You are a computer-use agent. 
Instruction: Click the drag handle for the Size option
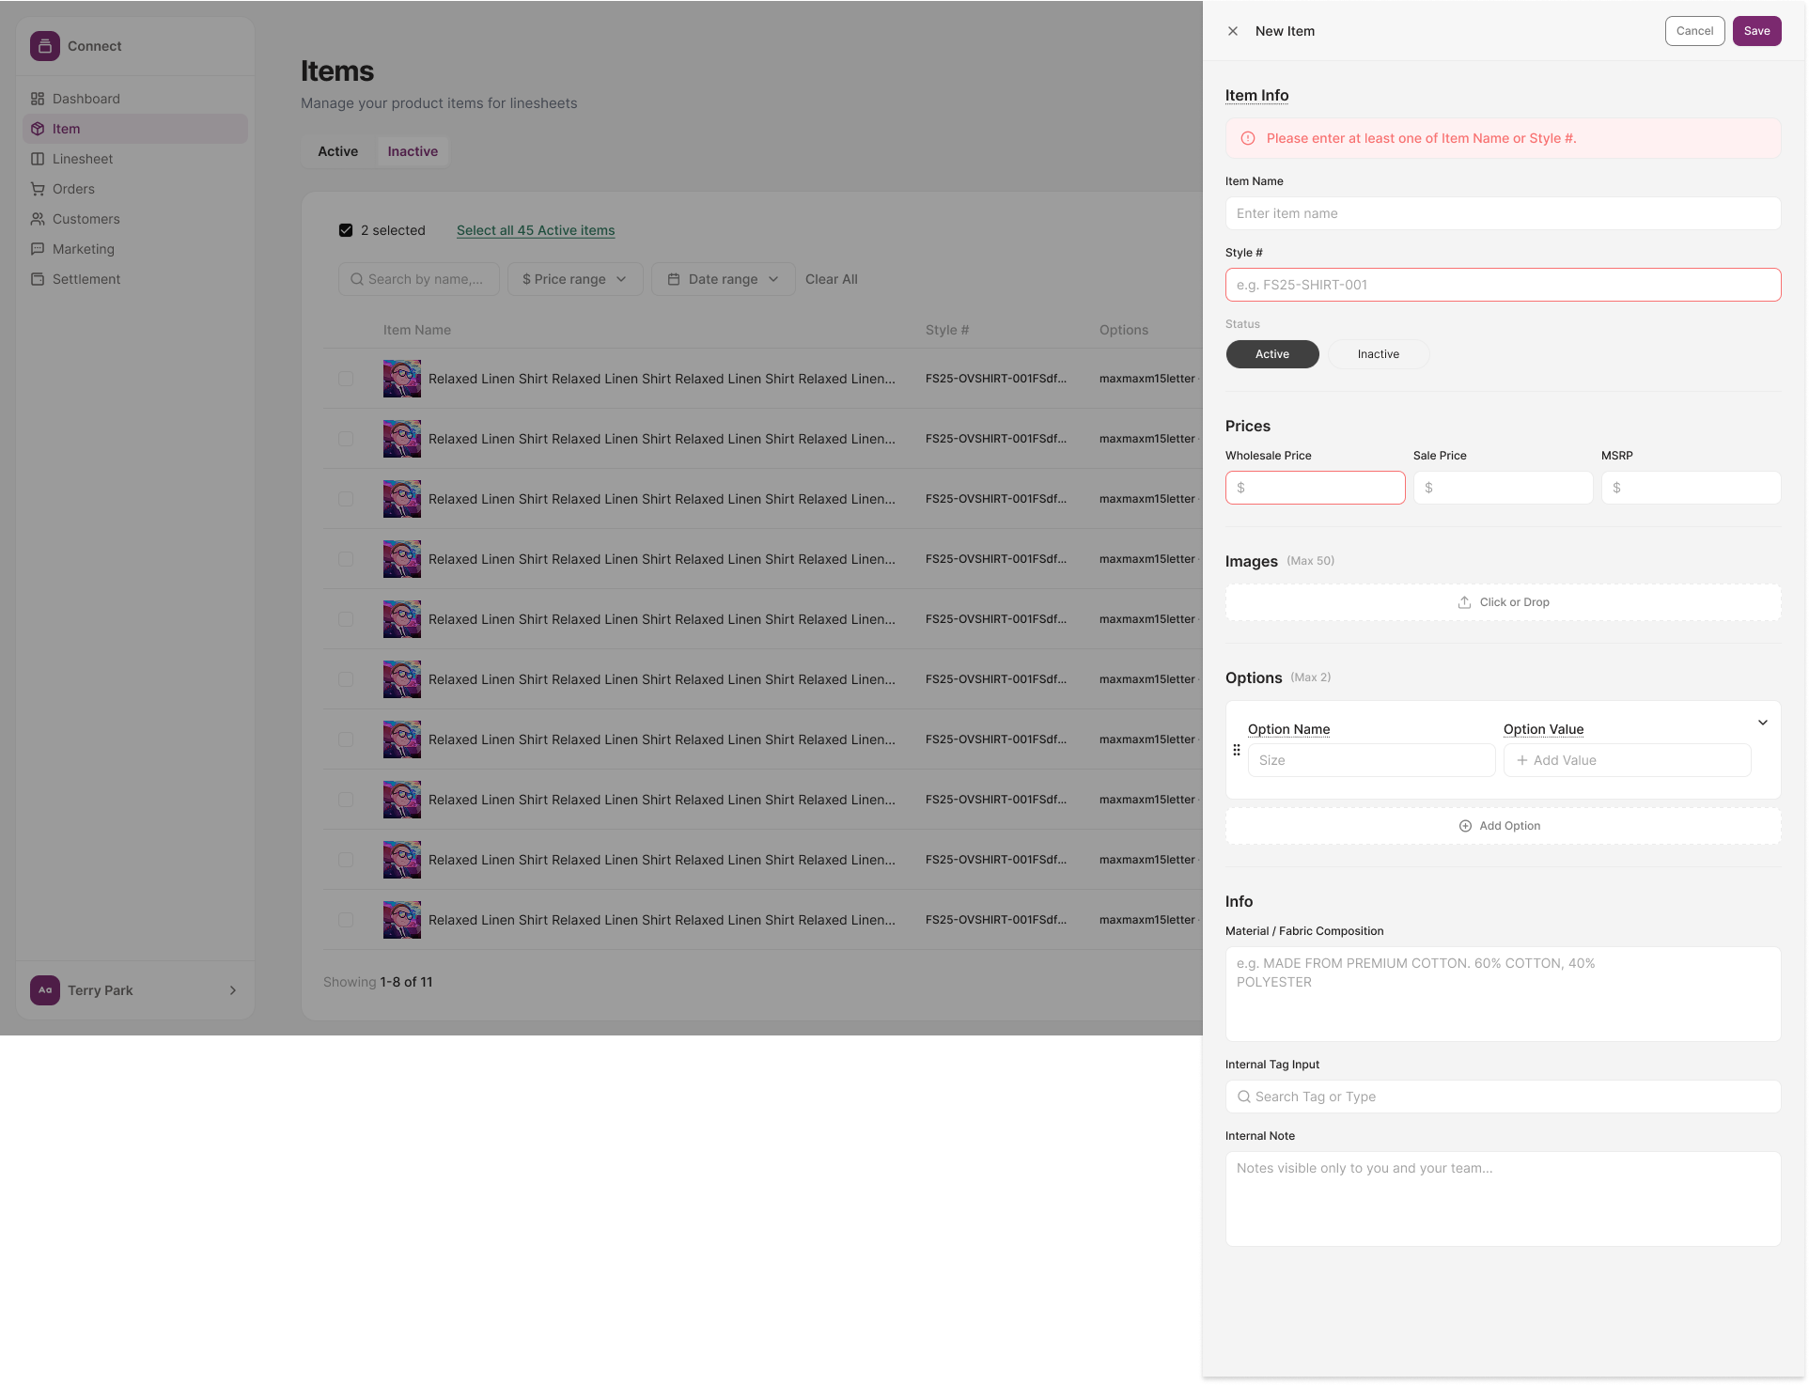(x=1237, y=750)
